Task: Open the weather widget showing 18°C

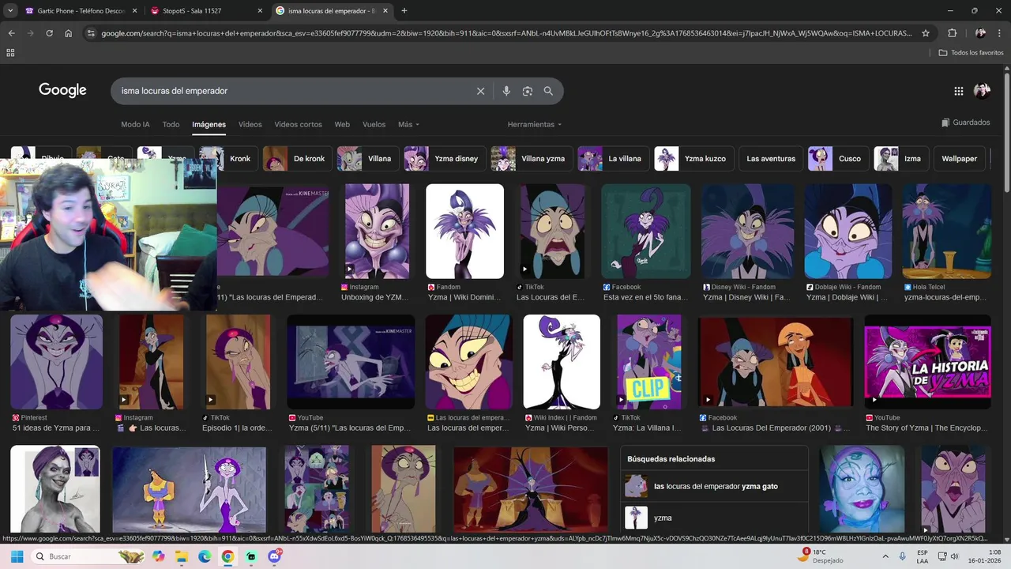Action: point(821,556)
